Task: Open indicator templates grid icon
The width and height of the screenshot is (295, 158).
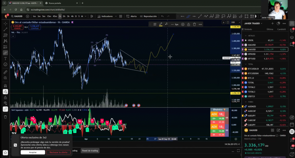Action: (121, 16)
